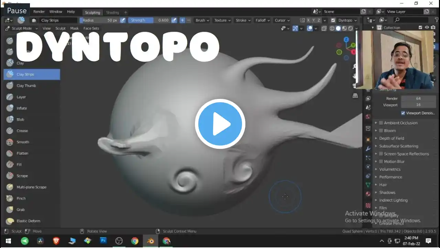Open the Sculpt Mode dropdown
This screenshot has width=440, height=248.
click(x=22, y=28)
